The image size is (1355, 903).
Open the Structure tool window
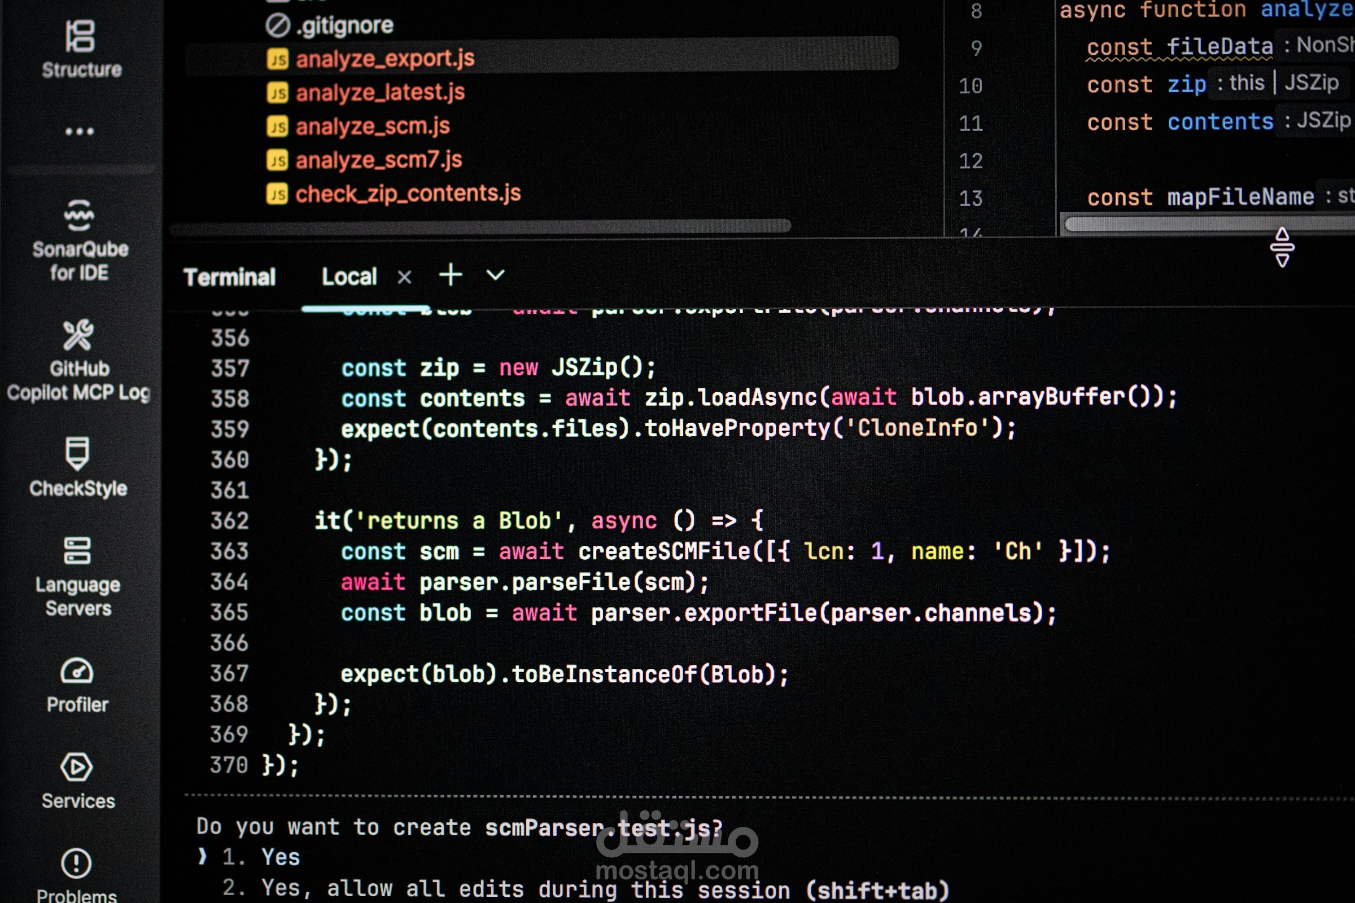pos(80,46)
